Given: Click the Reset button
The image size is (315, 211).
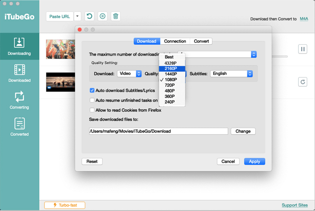Looking at the screenshot, I should [x=92, y=162].
